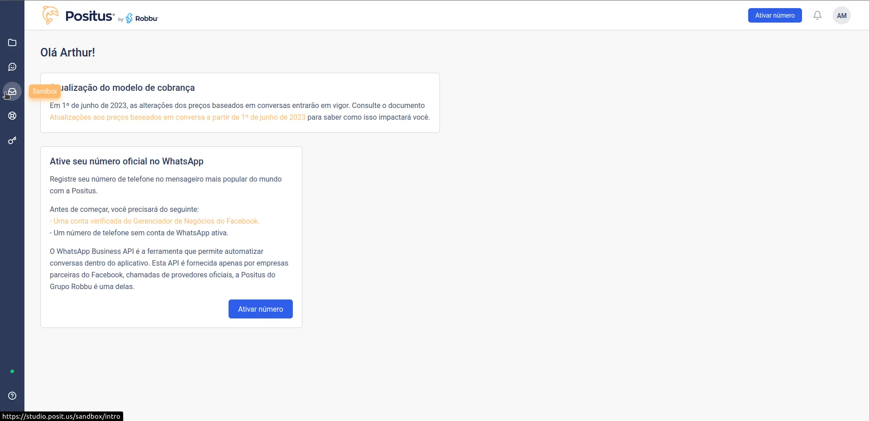This screenshot has width=869, height=421.
Task: Open the Sandbox inbox icon in sidebar
Action: [x=12, y=91]
